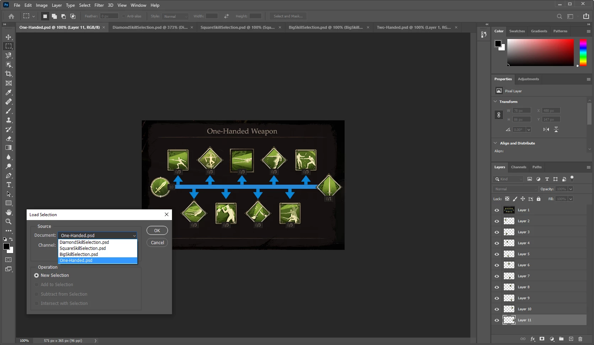
Task: Hide Layer 2 visibility eye
Action: pos(497,221)
